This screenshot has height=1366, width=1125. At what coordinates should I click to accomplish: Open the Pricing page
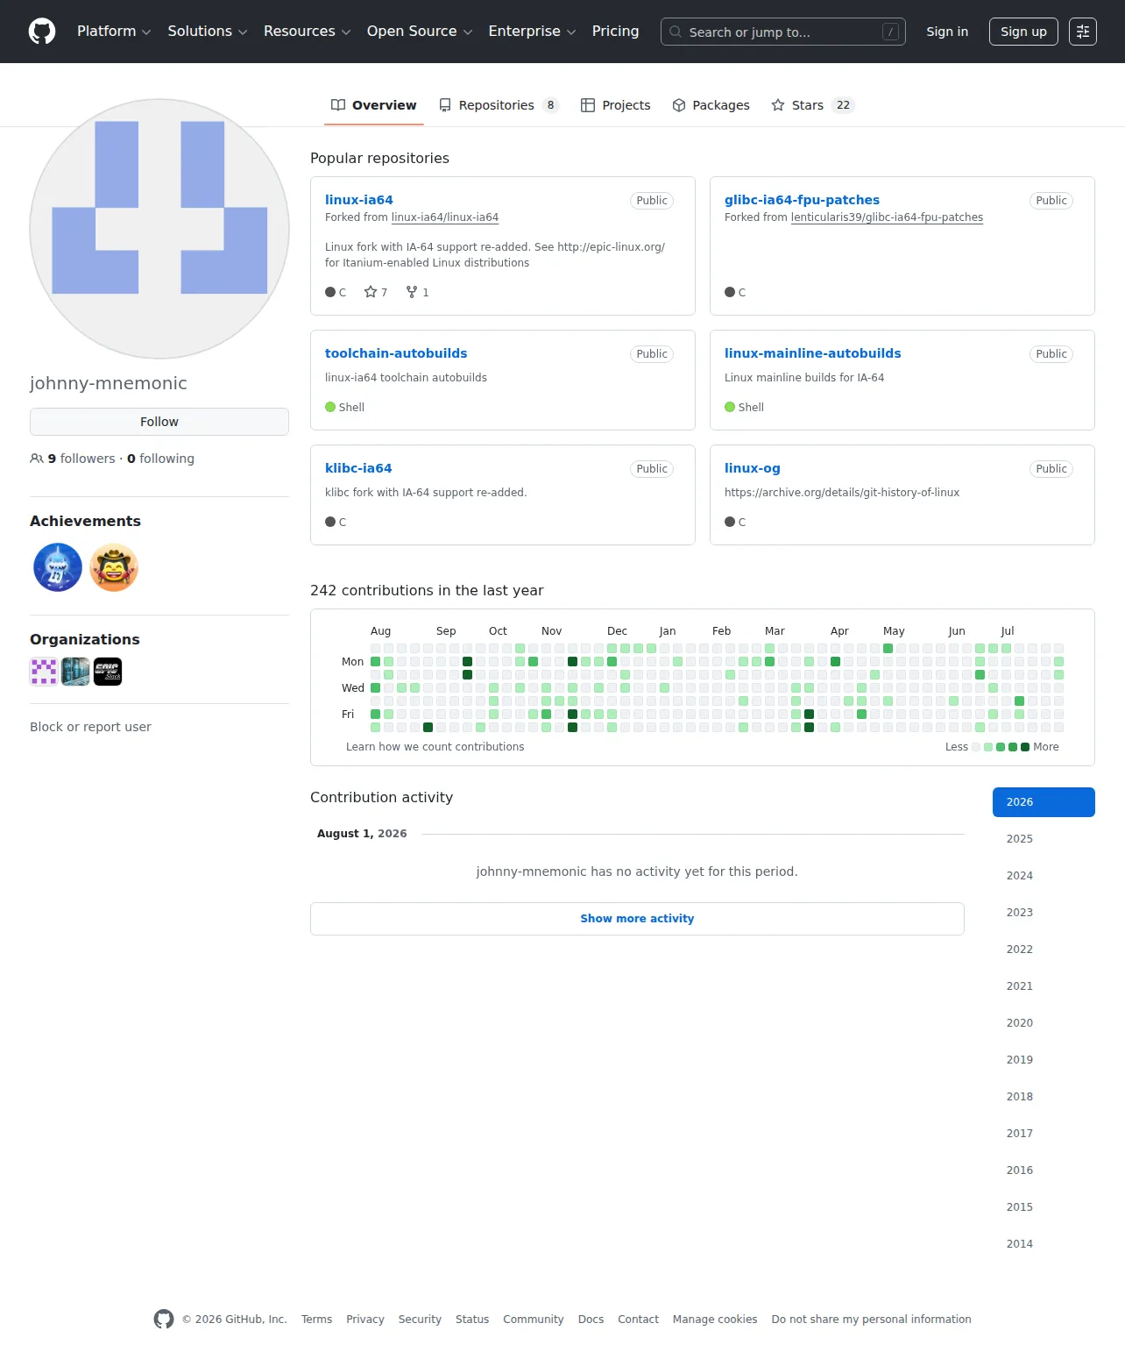point(615,32)
